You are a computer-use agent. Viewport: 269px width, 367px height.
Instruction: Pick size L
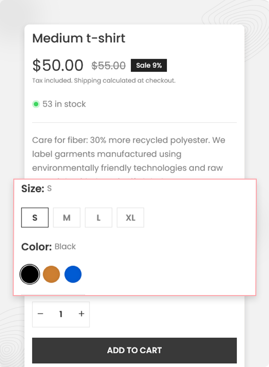coord(98,217)
